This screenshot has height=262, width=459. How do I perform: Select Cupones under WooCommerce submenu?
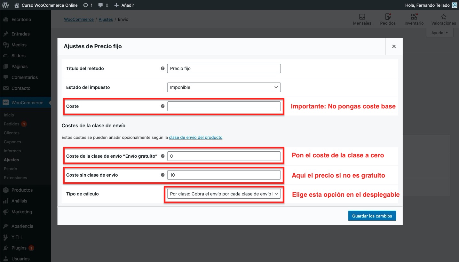pos(12,142)
